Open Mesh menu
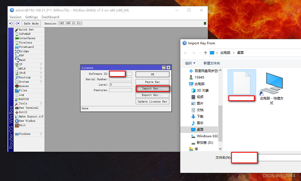 tap(29, 60)
